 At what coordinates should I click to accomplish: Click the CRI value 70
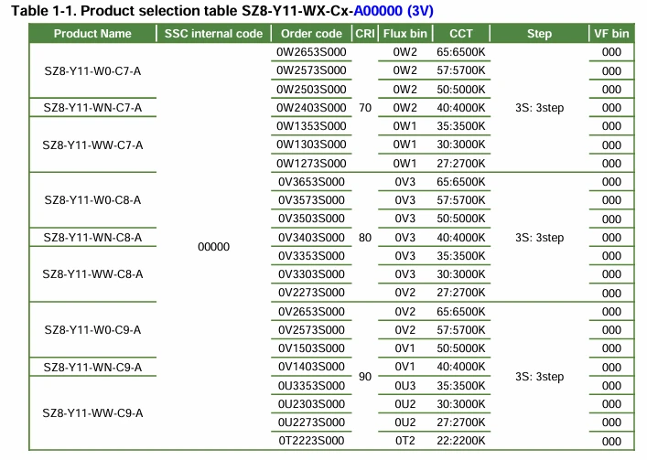coord(365,108)
